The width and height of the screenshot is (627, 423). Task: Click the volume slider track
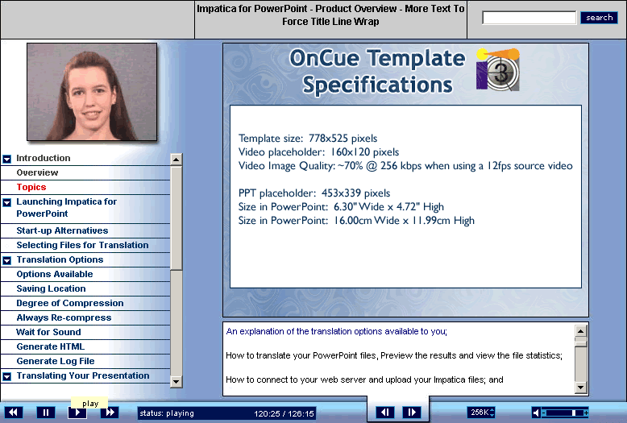[x=565, y=413]
